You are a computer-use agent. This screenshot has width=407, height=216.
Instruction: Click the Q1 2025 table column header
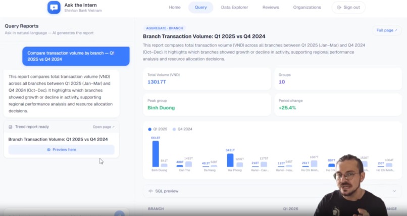click(290, 209)
